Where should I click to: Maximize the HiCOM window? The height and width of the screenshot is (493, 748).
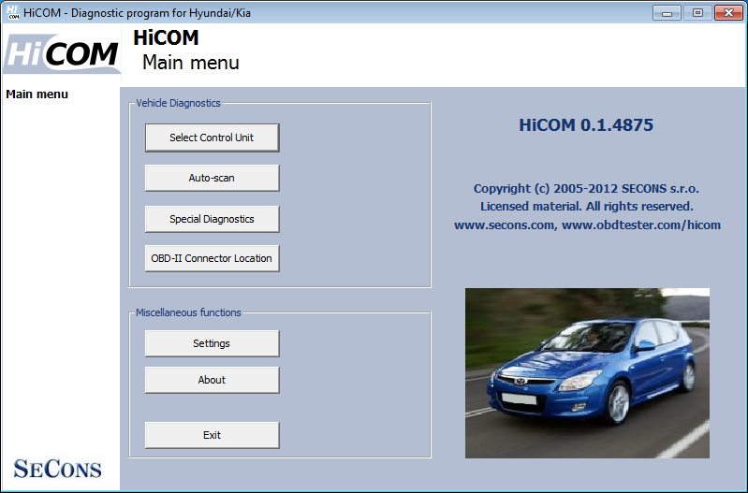point(697,13)
